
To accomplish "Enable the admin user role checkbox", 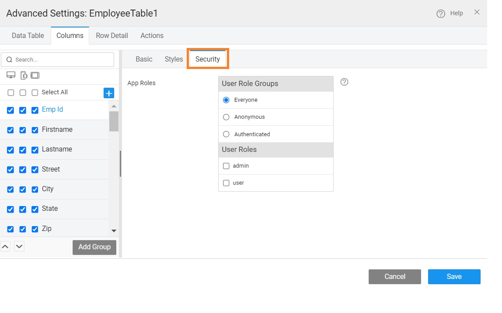I will 226,166.
